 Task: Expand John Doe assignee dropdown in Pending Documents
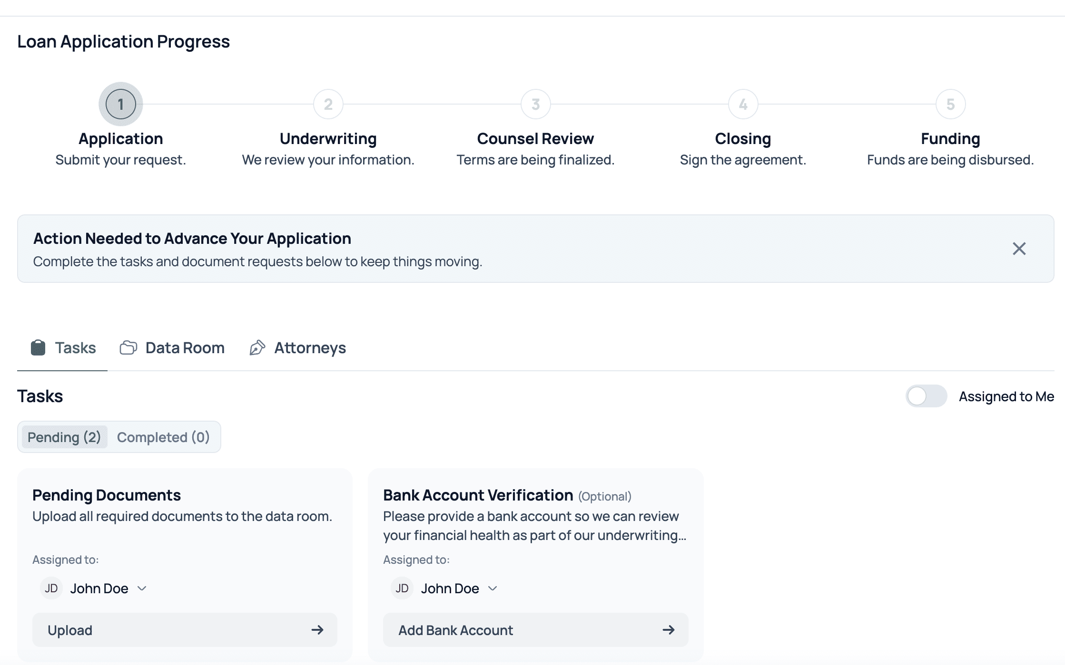142,588
